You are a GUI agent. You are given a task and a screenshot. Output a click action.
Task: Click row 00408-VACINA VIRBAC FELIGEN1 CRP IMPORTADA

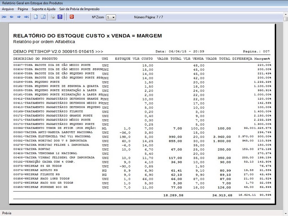142,158
